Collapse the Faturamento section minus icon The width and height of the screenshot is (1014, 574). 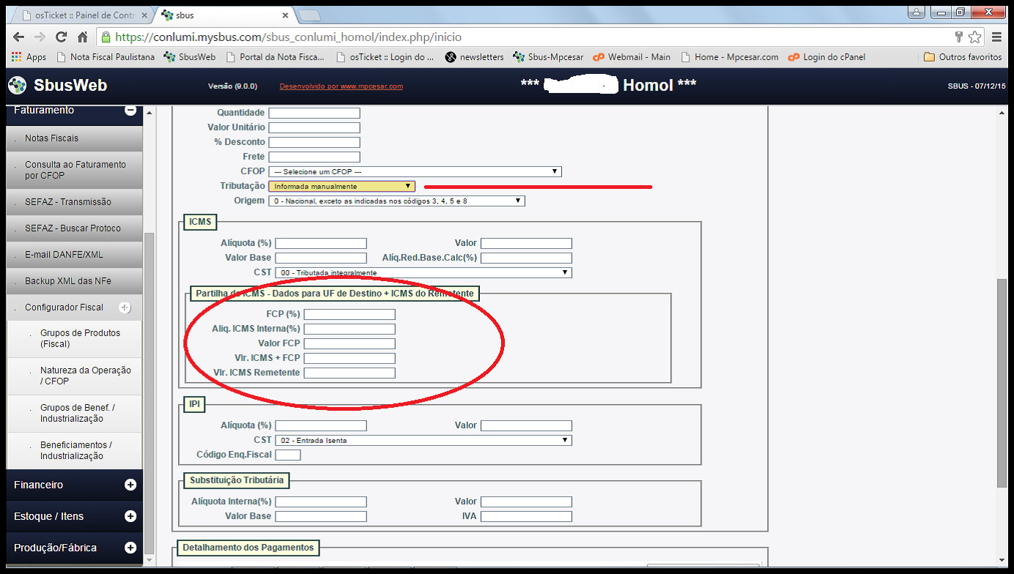coord(130,110)
